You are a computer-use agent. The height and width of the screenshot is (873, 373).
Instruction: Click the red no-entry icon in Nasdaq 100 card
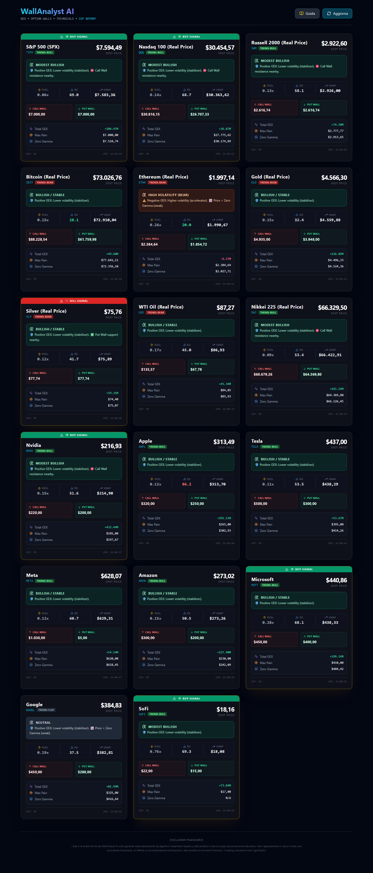click(x=205, y=70)
